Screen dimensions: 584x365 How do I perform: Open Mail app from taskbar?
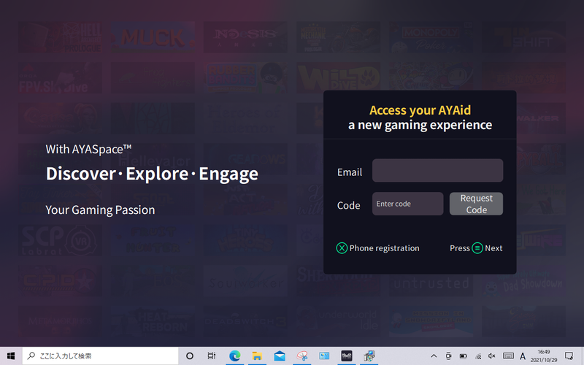[x=280, y=356]
